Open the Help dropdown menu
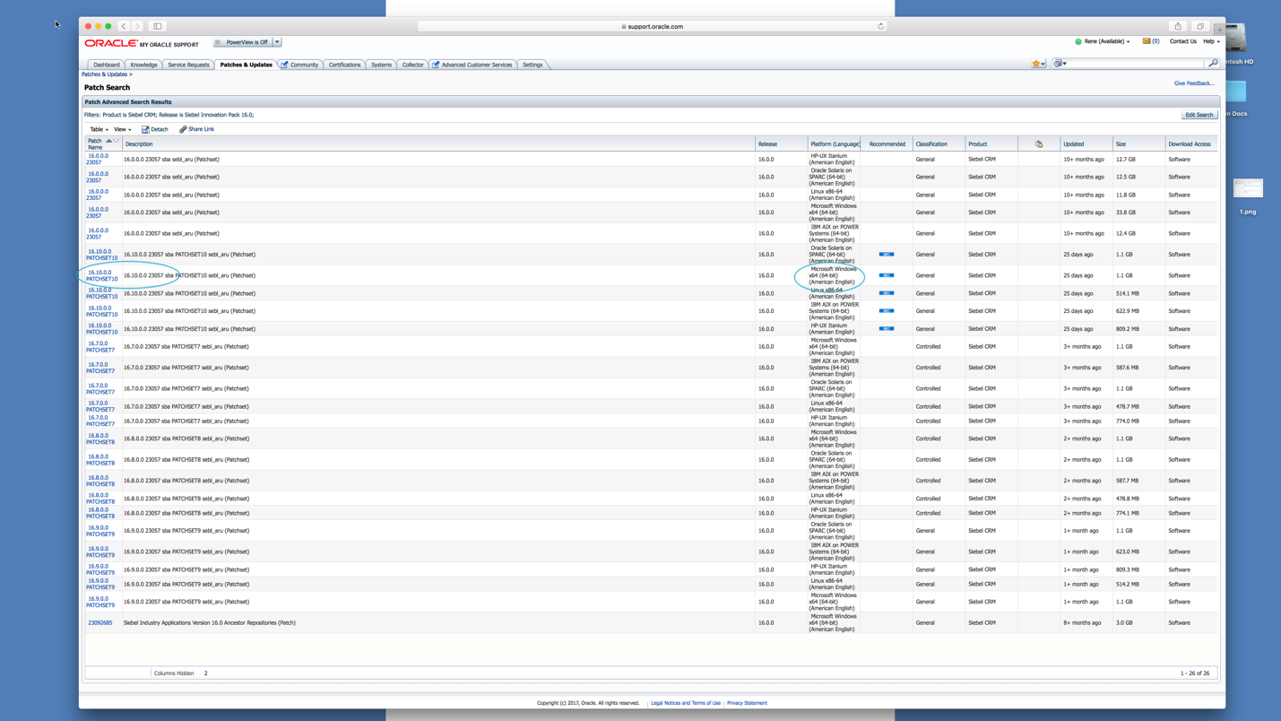1281x721 pixels. click(1211, 41)
